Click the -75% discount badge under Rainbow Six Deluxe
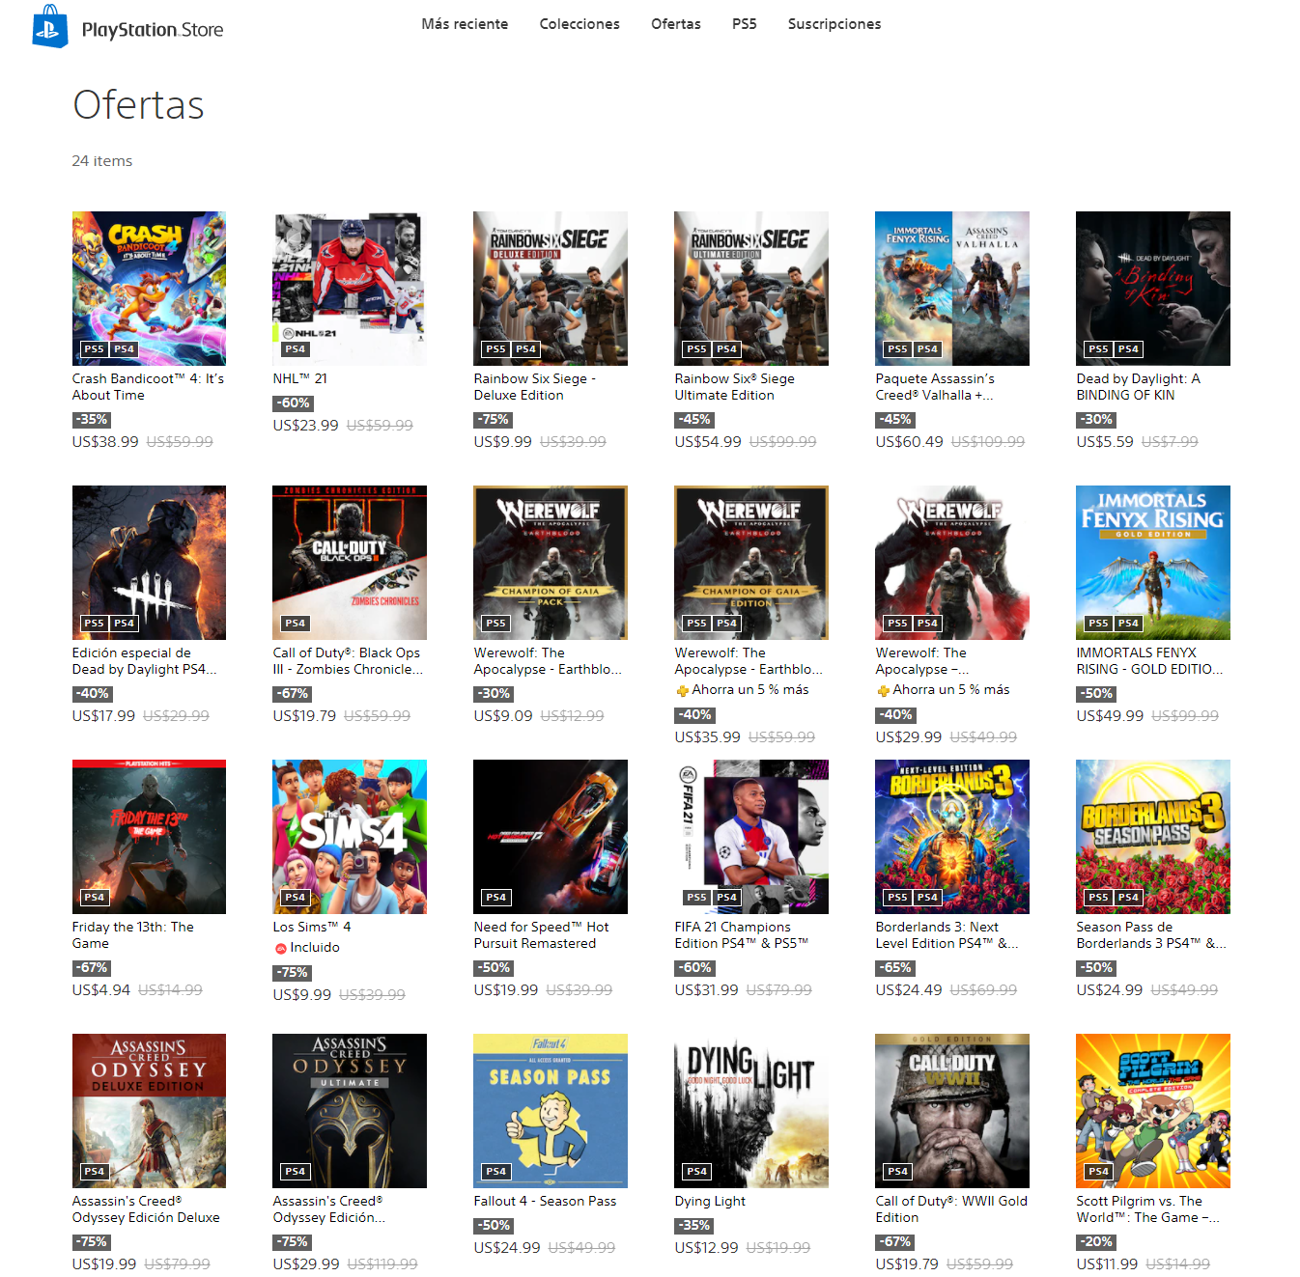1300x1277 pixels. point(492,420)
